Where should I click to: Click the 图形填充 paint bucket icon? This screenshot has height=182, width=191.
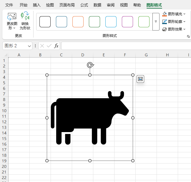(x=165, y=14)
